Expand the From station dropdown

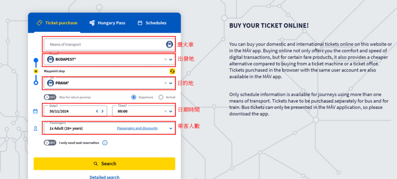[171, 60]
